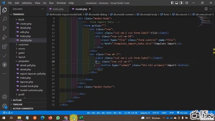Screen dimensions: 215x121
Task: Expand the errors folder
Action: pyautogui.click(x=21, y=48)
